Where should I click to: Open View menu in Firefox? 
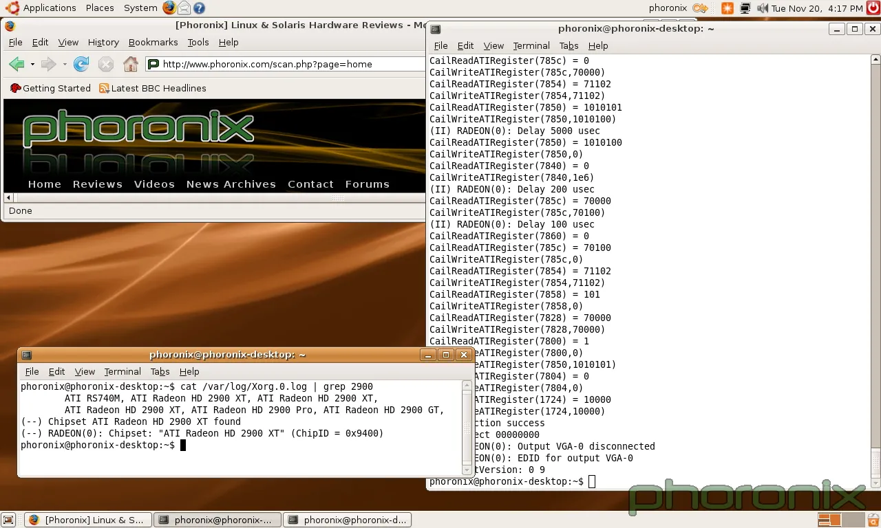point(68,42)
